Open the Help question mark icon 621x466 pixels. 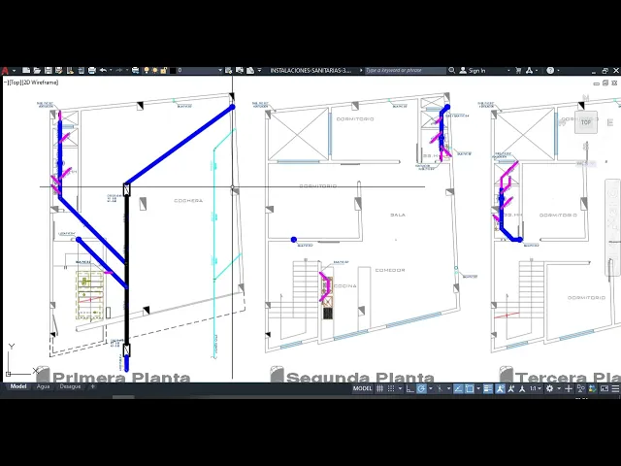550,71
